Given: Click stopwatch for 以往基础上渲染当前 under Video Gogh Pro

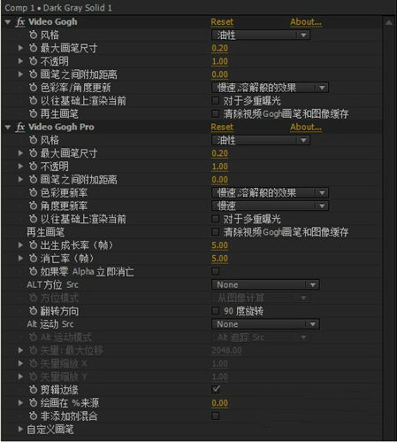Looking at the screenshot, I should click(33, 219).
